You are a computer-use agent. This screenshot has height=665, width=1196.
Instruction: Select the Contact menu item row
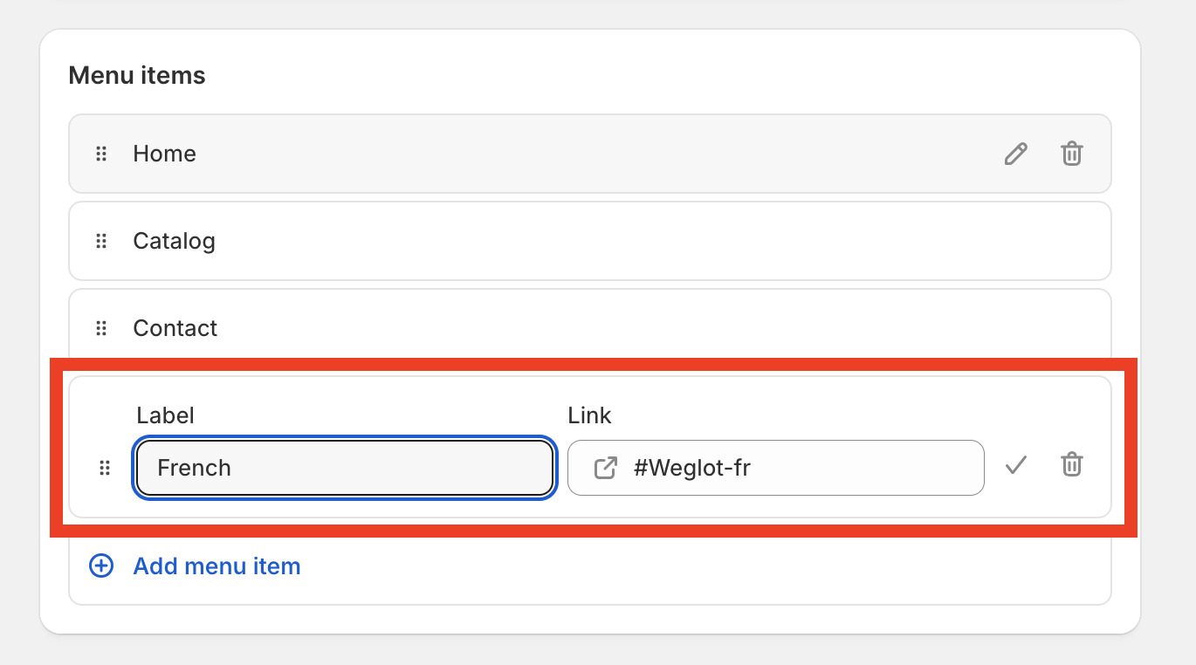point(590,328)
